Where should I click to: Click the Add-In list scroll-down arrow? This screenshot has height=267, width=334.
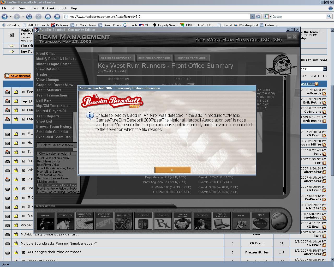tap(79, 192)
